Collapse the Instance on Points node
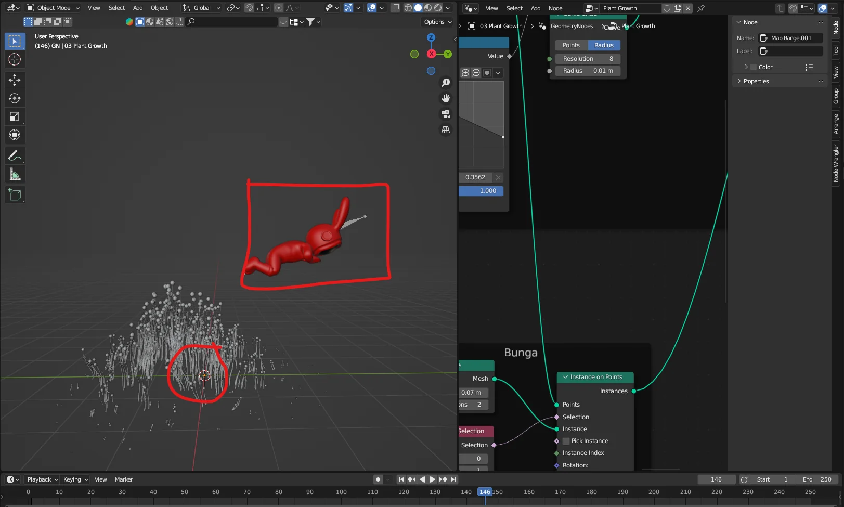Viewport: 844px width, 507px height. 565,377
